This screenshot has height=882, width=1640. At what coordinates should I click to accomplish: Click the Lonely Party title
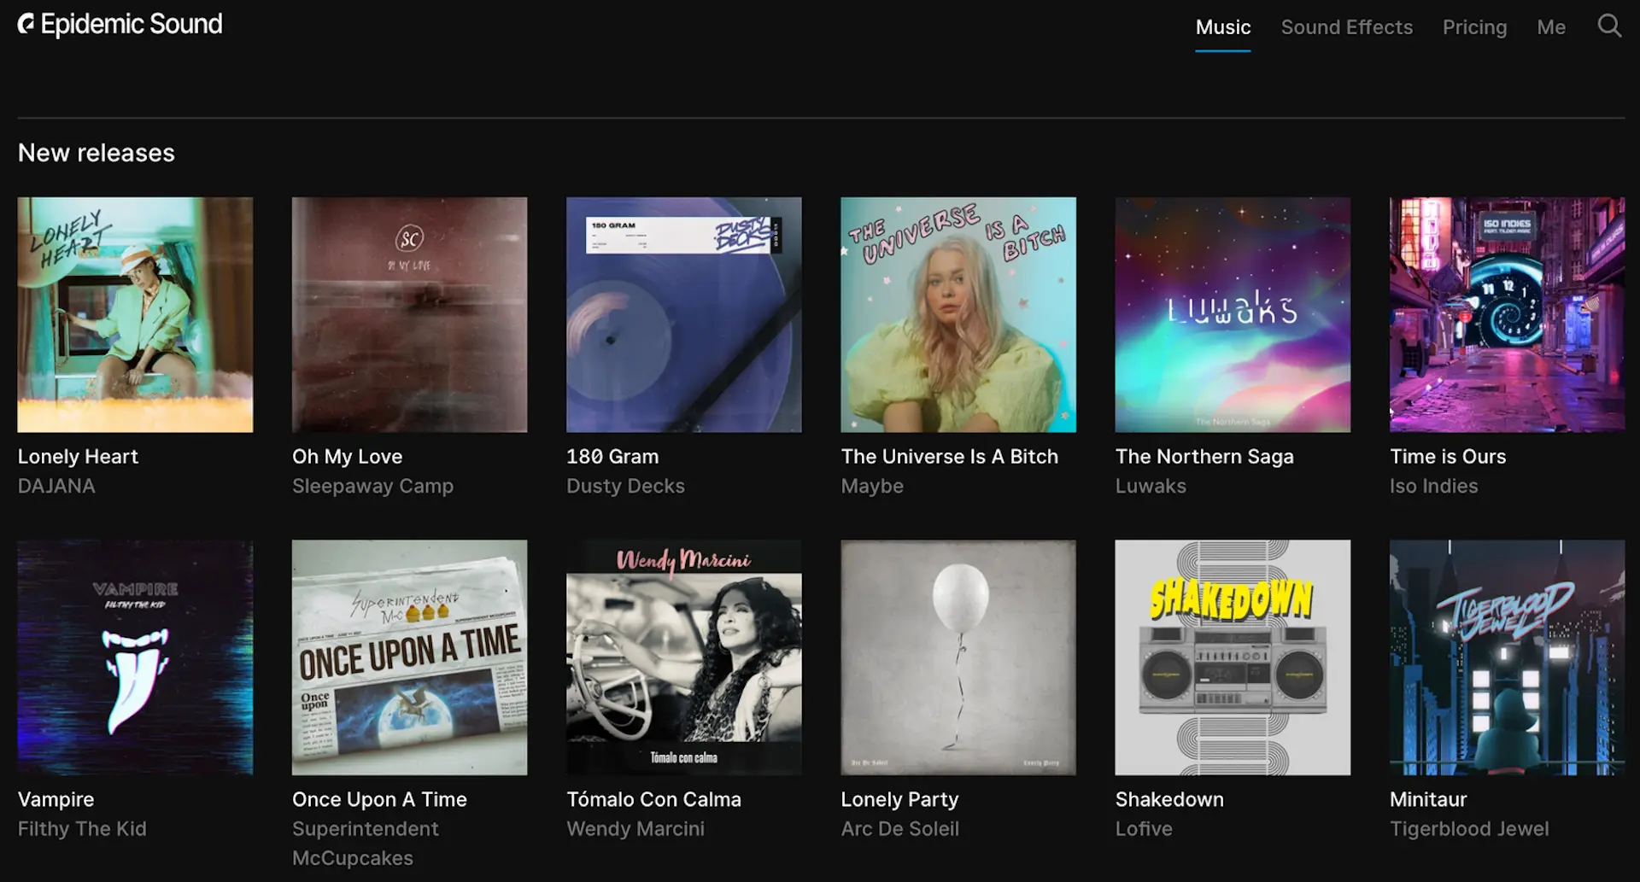click(x=899, y=799)
